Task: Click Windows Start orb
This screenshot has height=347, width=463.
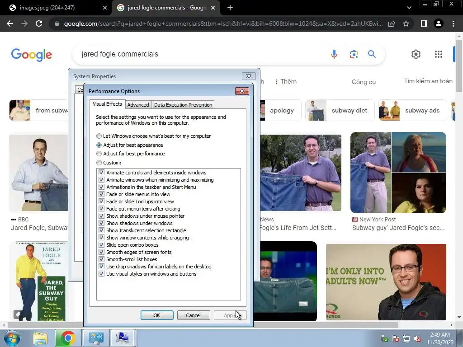Action: point(11,338)
